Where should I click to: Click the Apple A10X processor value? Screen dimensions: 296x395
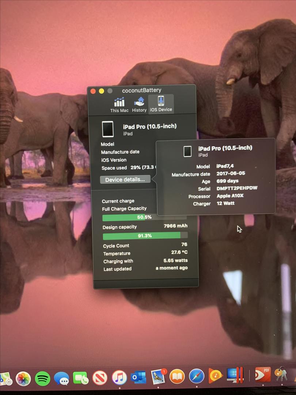click(x=230, y=196)
